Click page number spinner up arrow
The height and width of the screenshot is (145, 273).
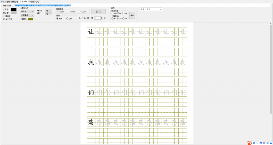click(x=102, y=17)
